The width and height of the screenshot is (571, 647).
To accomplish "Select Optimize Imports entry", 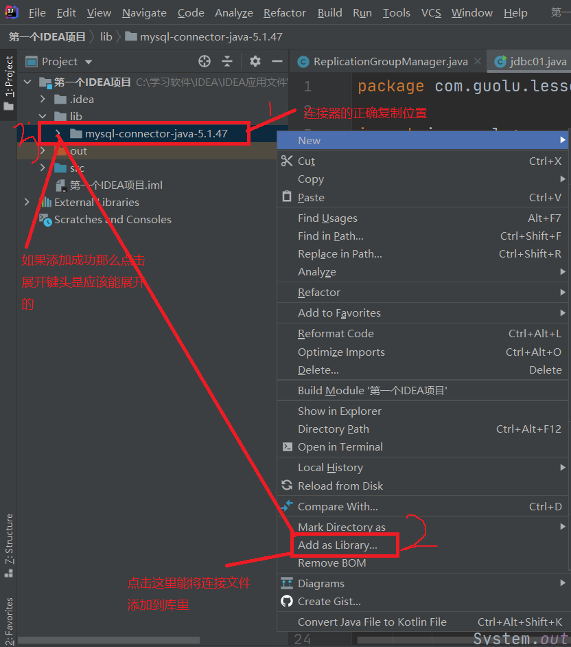I will point(423,352).
